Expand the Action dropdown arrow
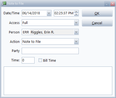The height and width of the screenshot is (98, 116). pyautogui.click(x=76, y=41)
